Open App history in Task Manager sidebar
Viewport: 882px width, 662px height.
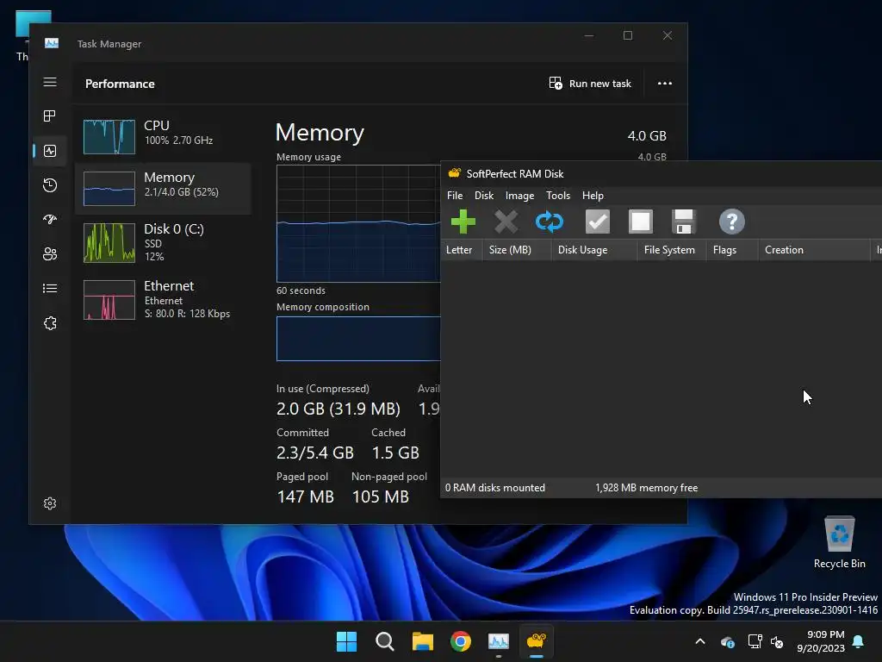(50, 185)
